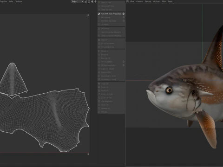Click the Mirror V entry icon
This screenshot has height=167, width=223.
click(99, 55)
